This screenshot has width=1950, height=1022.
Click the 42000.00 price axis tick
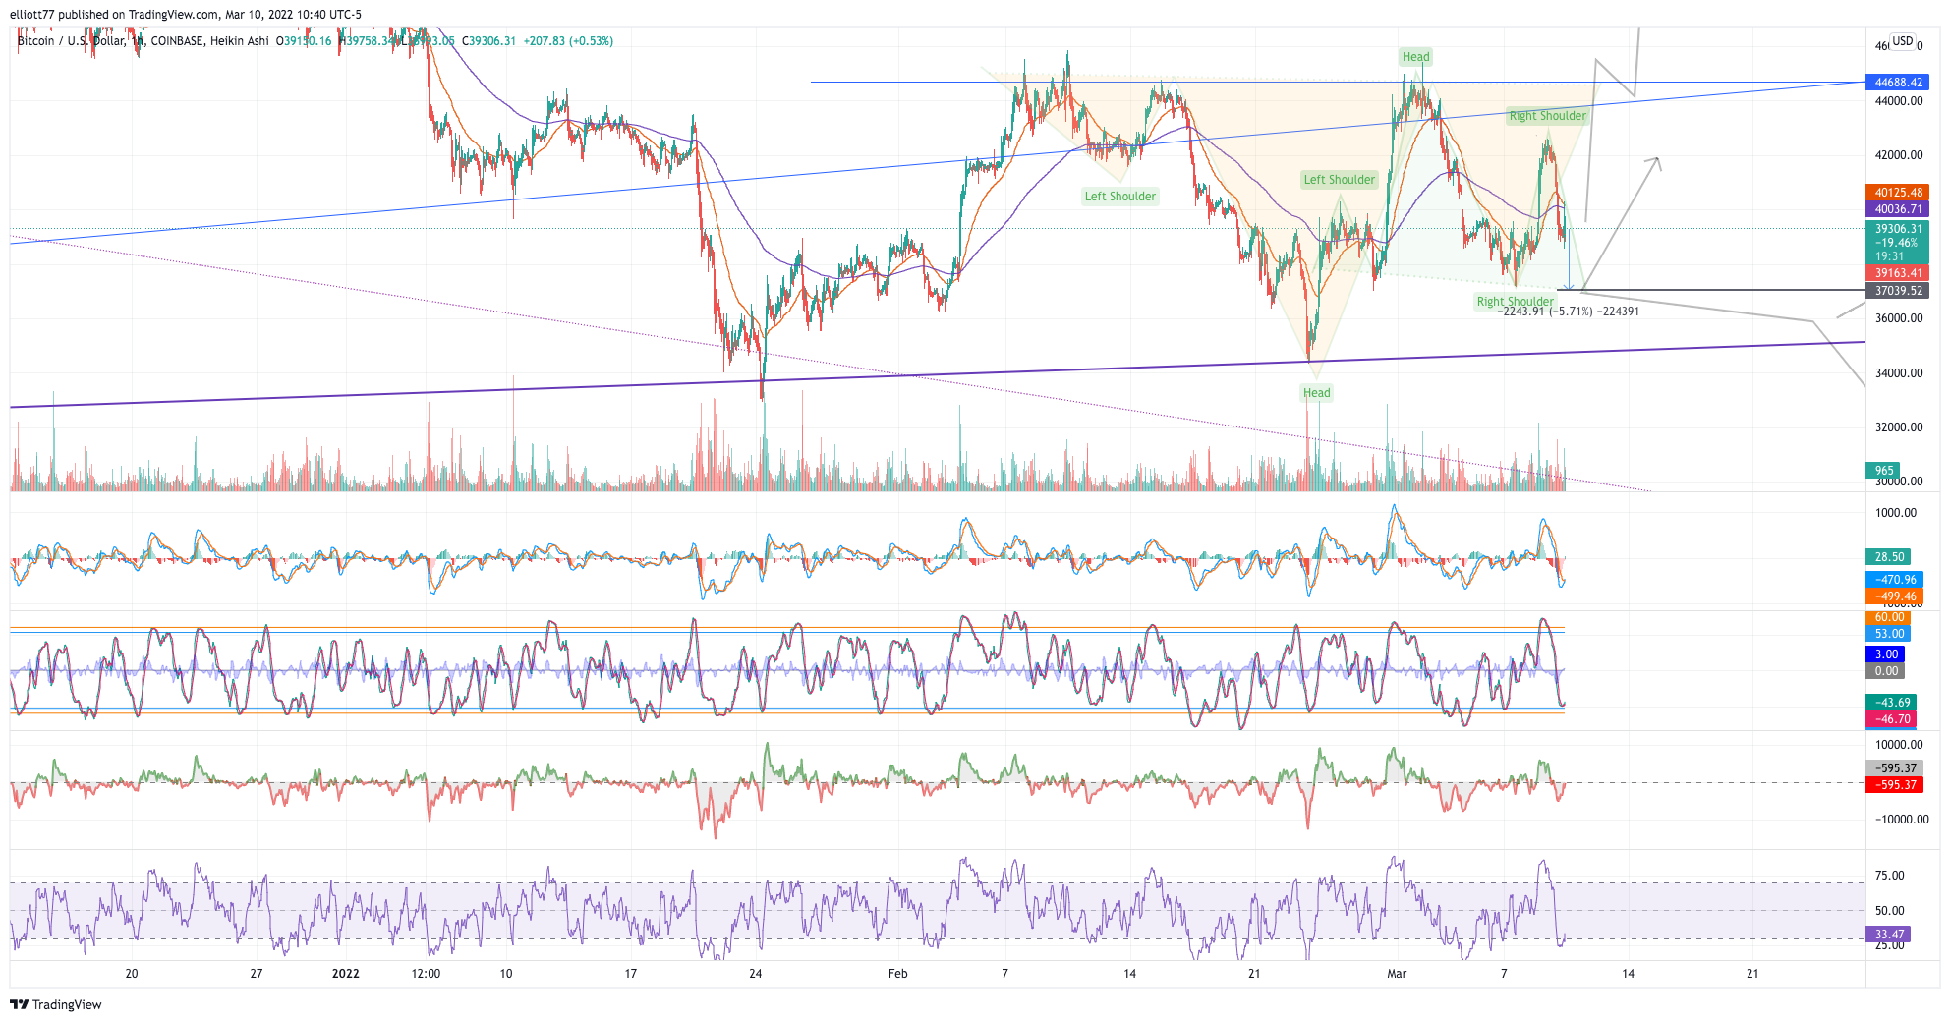pos(1899,155)
